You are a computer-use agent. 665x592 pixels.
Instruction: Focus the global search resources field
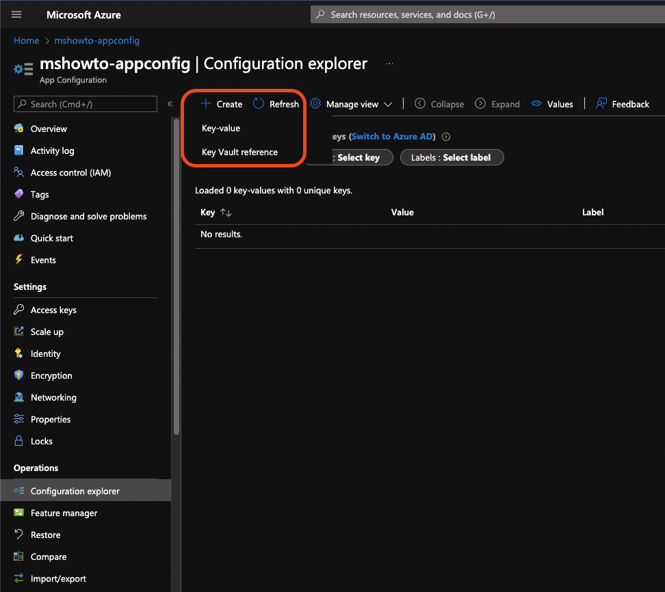click(x=488, y=15)
